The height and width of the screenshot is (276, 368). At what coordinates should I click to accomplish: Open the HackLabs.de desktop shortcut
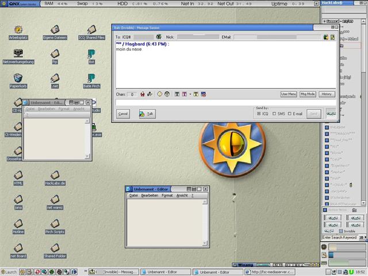click(55, 175)
